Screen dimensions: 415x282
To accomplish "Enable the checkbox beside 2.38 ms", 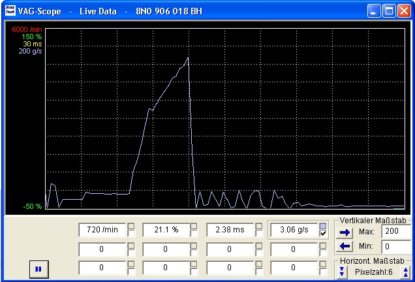I will [x=259, y=234].
